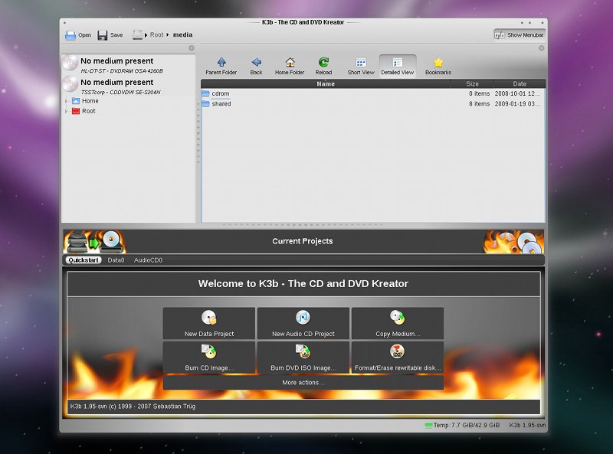Click the Open toolbar icon
The width and height of the screenshot is (613, 454).
pos(70,35)
